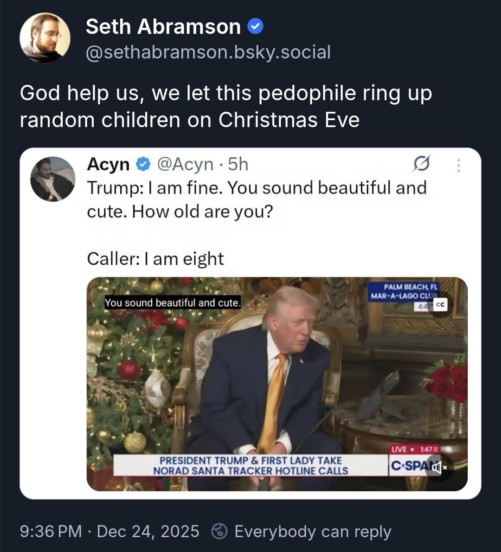Click the blue verified badge beside Seth Abramson
Screen dimensions: 501x552
tap(256, 27)
